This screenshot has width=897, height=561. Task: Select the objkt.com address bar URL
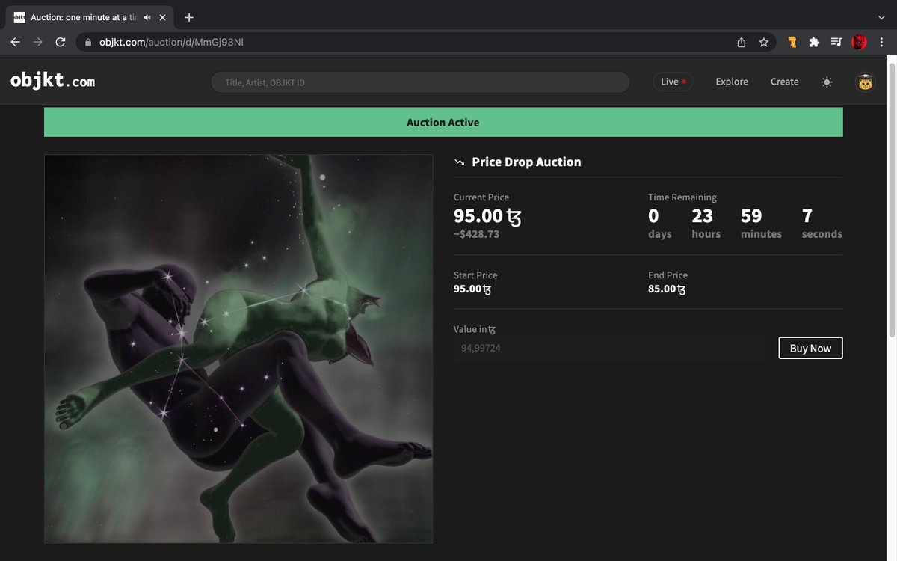(x=171, y=43)
